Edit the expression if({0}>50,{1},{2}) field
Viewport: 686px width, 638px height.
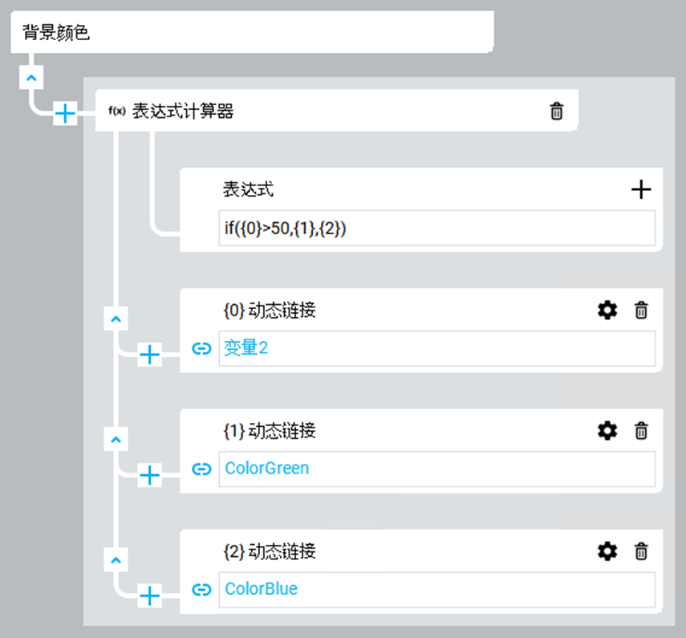point(436,229)
